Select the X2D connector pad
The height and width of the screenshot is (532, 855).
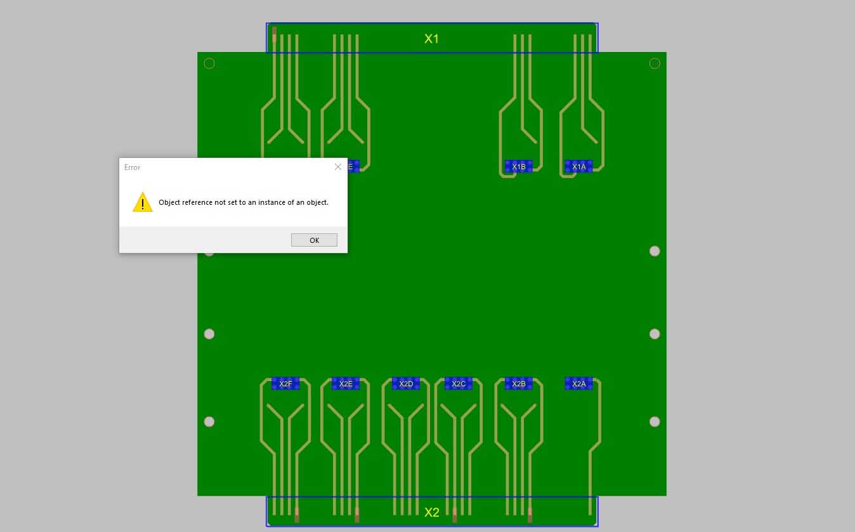point(406,384)
